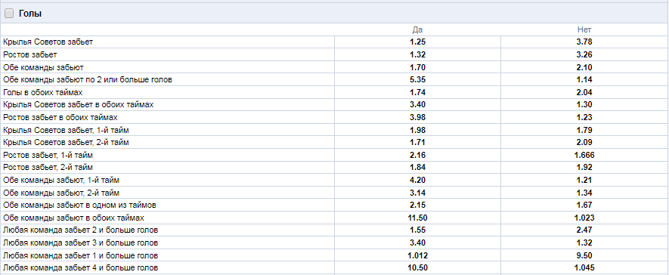Screen dimensions: 669x275
Task: Click 4.20 Обе команды забьют, 1-й тайм
Action: tap(417, 180)
